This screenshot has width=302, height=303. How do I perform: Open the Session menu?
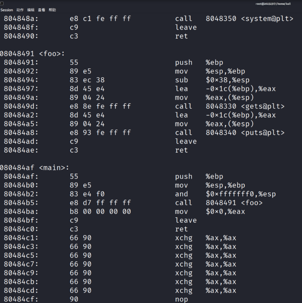(7, 10)
